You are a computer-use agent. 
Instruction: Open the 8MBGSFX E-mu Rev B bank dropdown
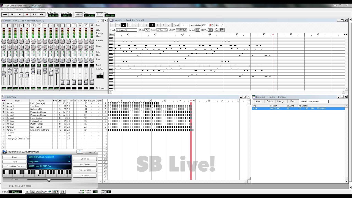pyautogui.click(x=69, y=157)
